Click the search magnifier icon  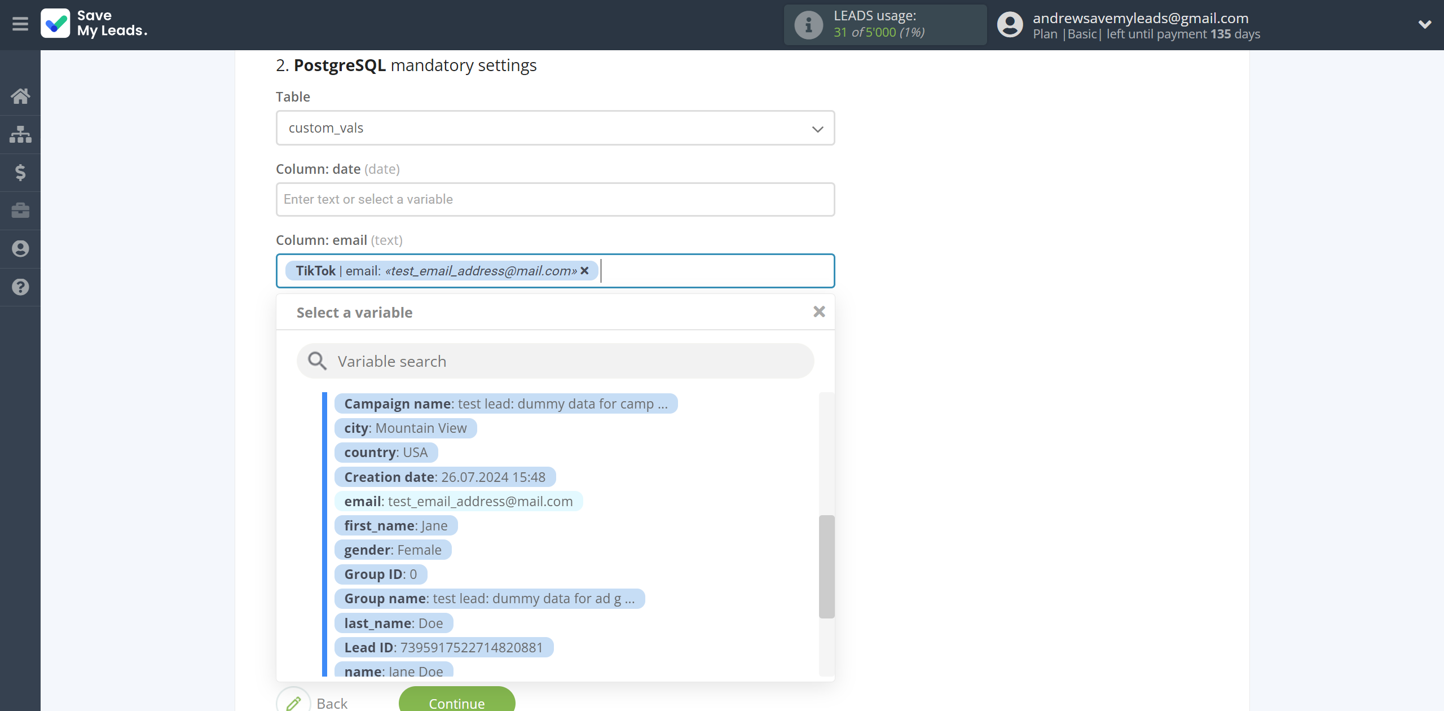(x=317, y=361)
